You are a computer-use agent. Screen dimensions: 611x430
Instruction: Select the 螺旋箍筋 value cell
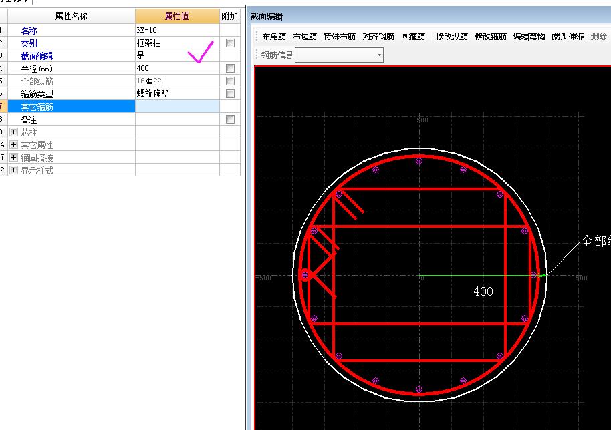(x=177, y=93)
